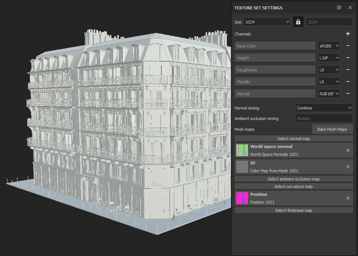Click the Roughness channel name field
The height and width of the screenshot is (256, 358).
[x=275, y=70]
